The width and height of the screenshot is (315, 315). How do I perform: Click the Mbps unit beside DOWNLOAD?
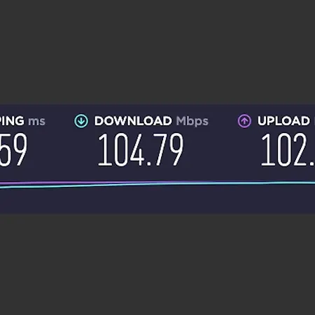192,122
